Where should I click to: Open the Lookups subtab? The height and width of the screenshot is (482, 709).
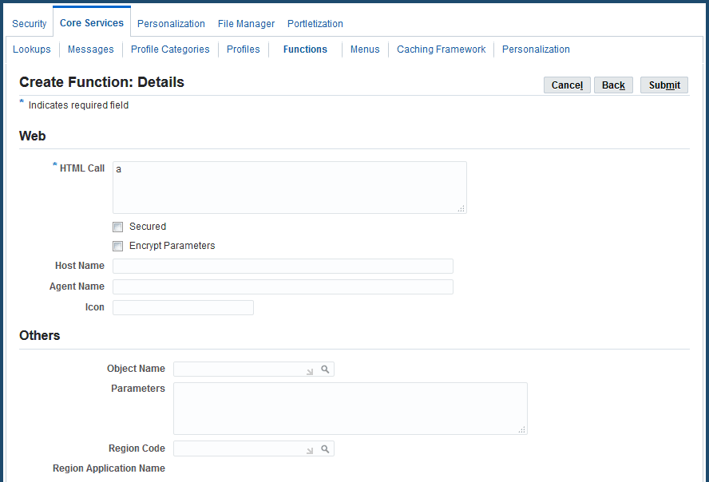[32, 49]
